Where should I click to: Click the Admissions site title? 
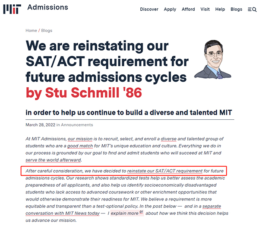[48, 7]
